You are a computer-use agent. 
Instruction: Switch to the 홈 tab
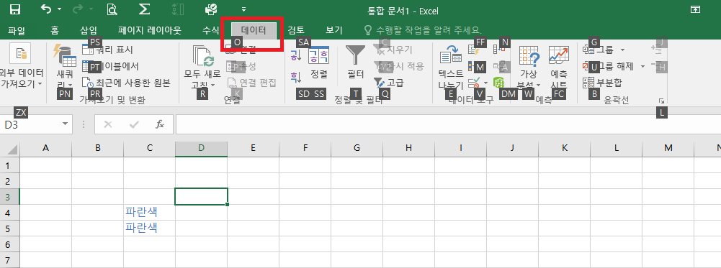(x=55, y=31)
